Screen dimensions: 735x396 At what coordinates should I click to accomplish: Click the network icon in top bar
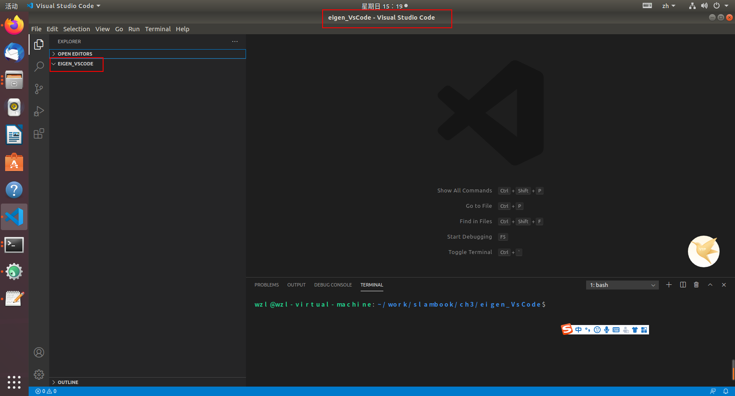point(692,6)
